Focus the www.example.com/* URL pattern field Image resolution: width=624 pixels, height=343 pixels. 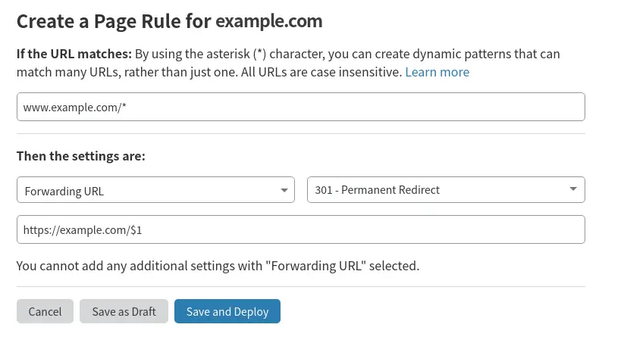click(301, 107)
